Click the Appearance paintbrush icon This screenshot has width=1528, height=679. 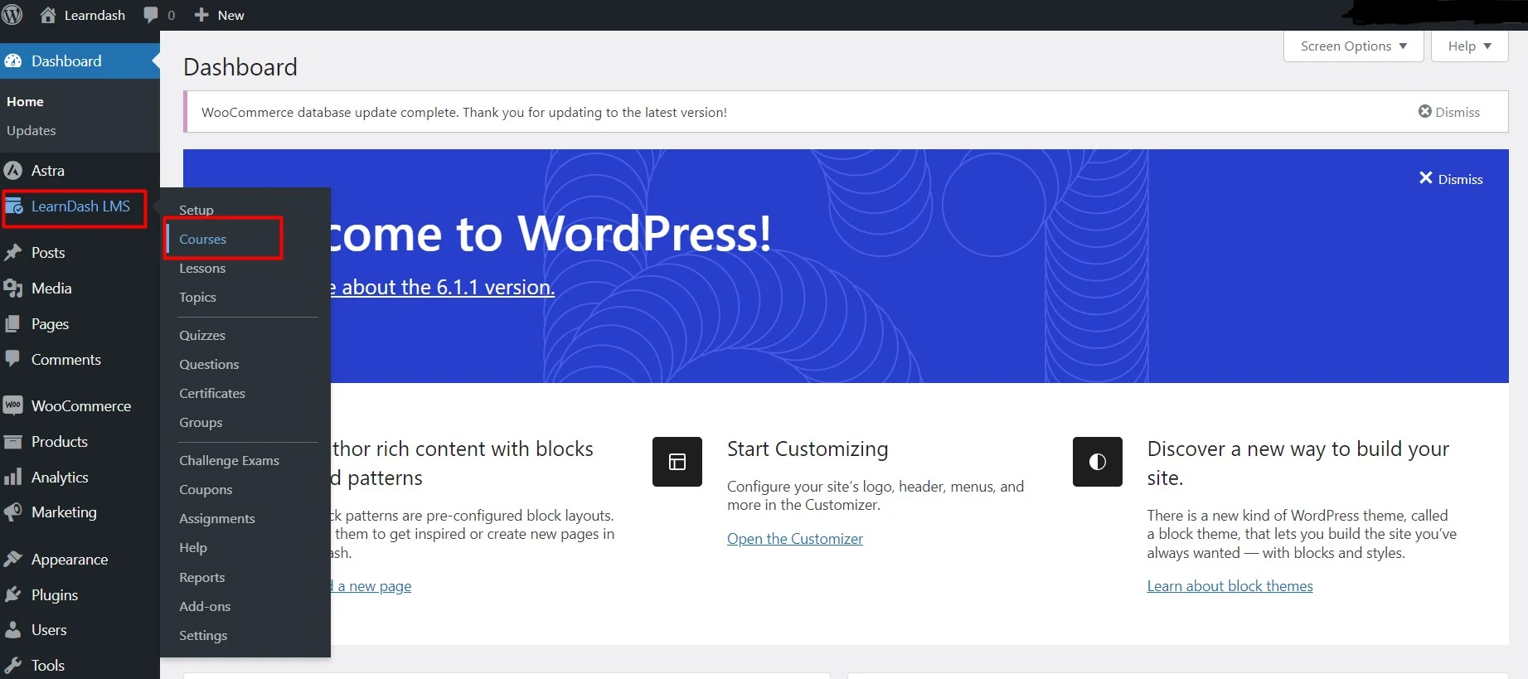(x=13, y=560)
